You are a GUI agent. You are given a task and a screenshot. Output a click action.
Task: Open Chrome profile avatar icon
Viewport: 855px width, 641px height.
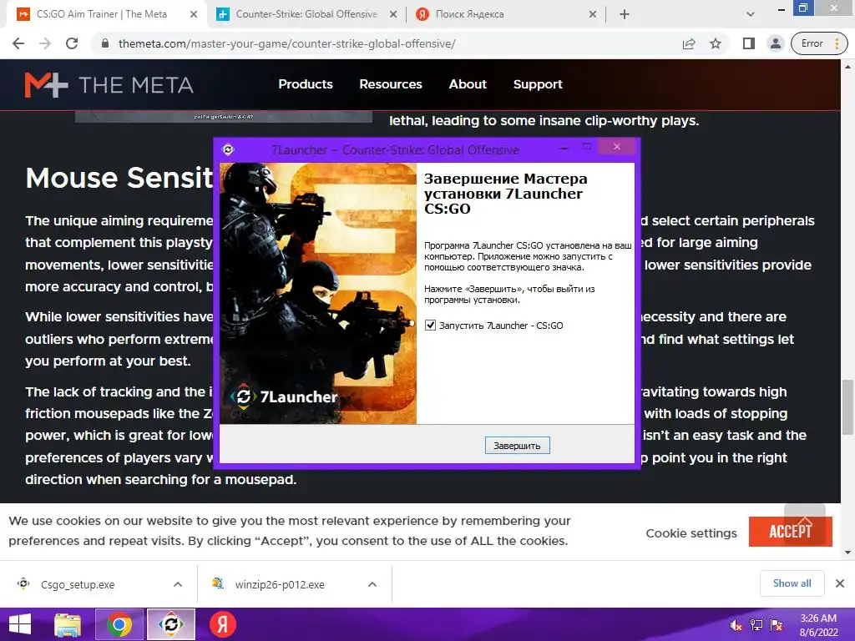pyautogui.click(x=775, y=43)
